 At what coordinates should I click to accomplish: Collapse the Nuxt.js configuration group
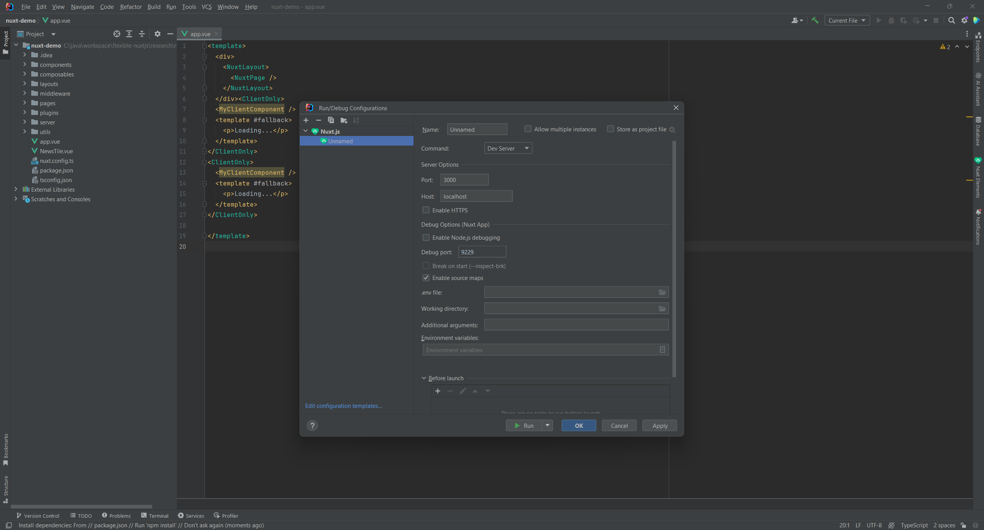click(x=306, y=131)
